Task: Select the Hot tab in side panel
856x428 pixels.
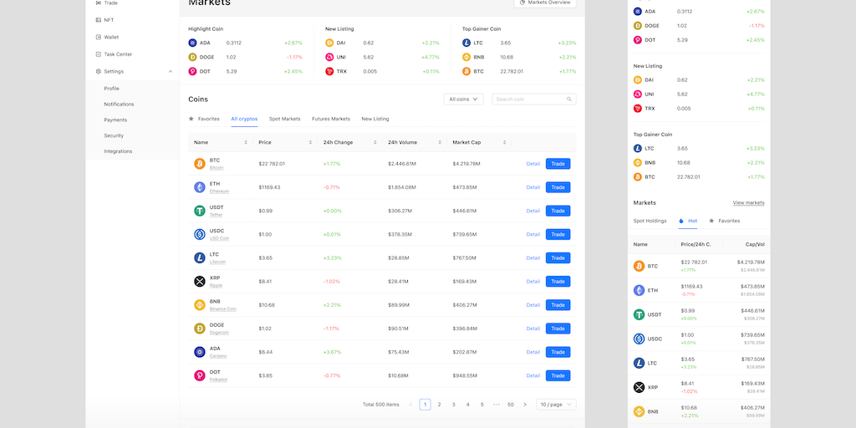Action: coord(688,221)
